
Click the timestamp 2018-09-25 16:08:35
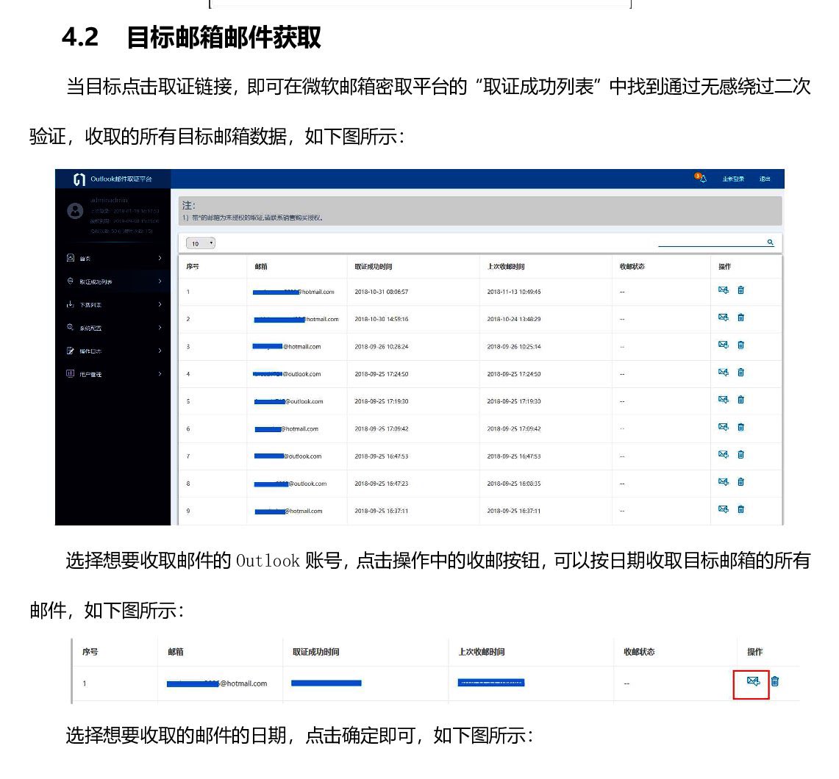(x=514, y=484)
